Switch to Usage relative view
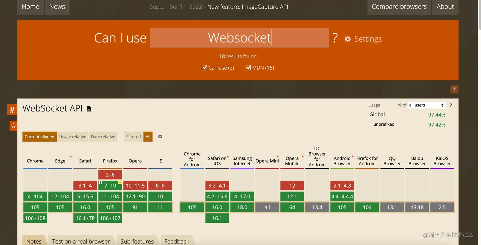Image resolution: width=481 pixels, height=245 pixels. pyautogui.click(x=73, y=137)
